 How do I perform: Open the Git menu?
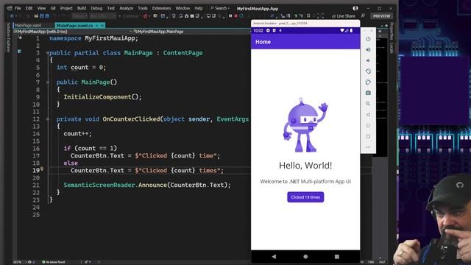pyautogui.click(x=53, y=8)
